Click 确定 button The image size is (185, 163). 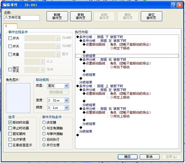128,157
